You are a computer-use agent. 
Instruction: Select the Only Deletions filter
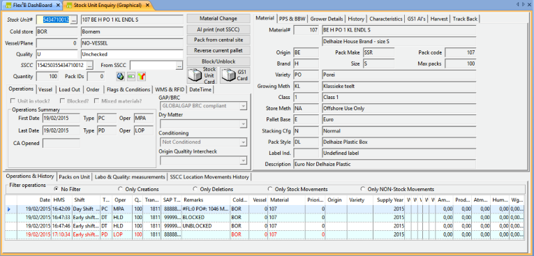pyautogui.click(x=195, y=189)
